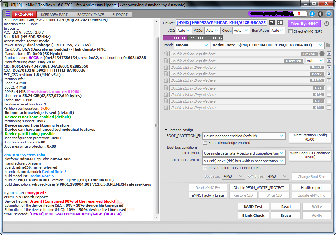Click the info icon beside download

pyautogui.click(x=320, y=14)
